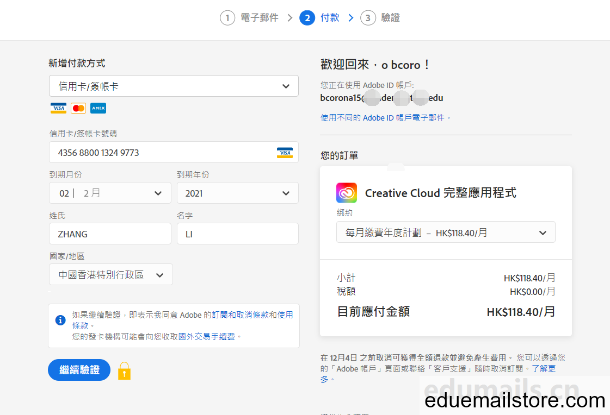Viewport: 610px width, 415px height.
Task: Click the Creative Cloud app icon
Action: pos(347,193)
